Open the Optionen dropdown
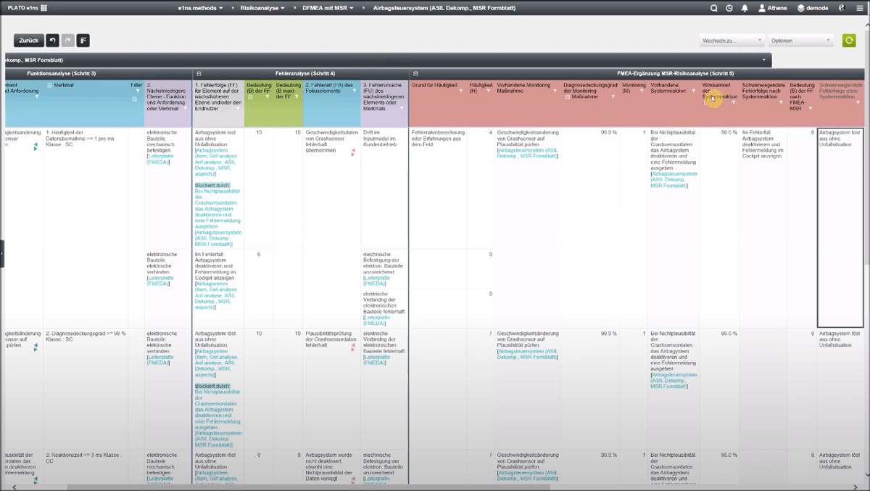Viewport: 870px width, 491px height. tap(800, 41)
